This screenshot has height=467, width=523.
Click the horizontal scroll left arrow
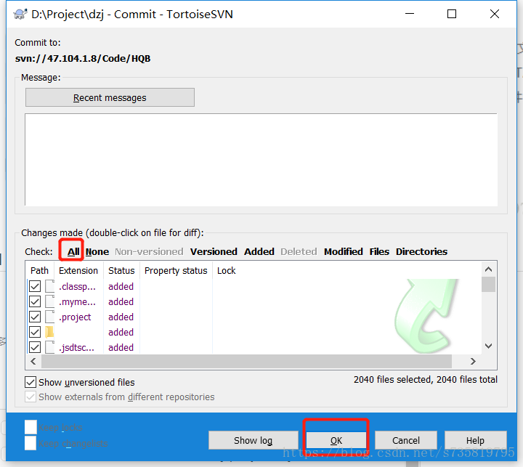33,361
